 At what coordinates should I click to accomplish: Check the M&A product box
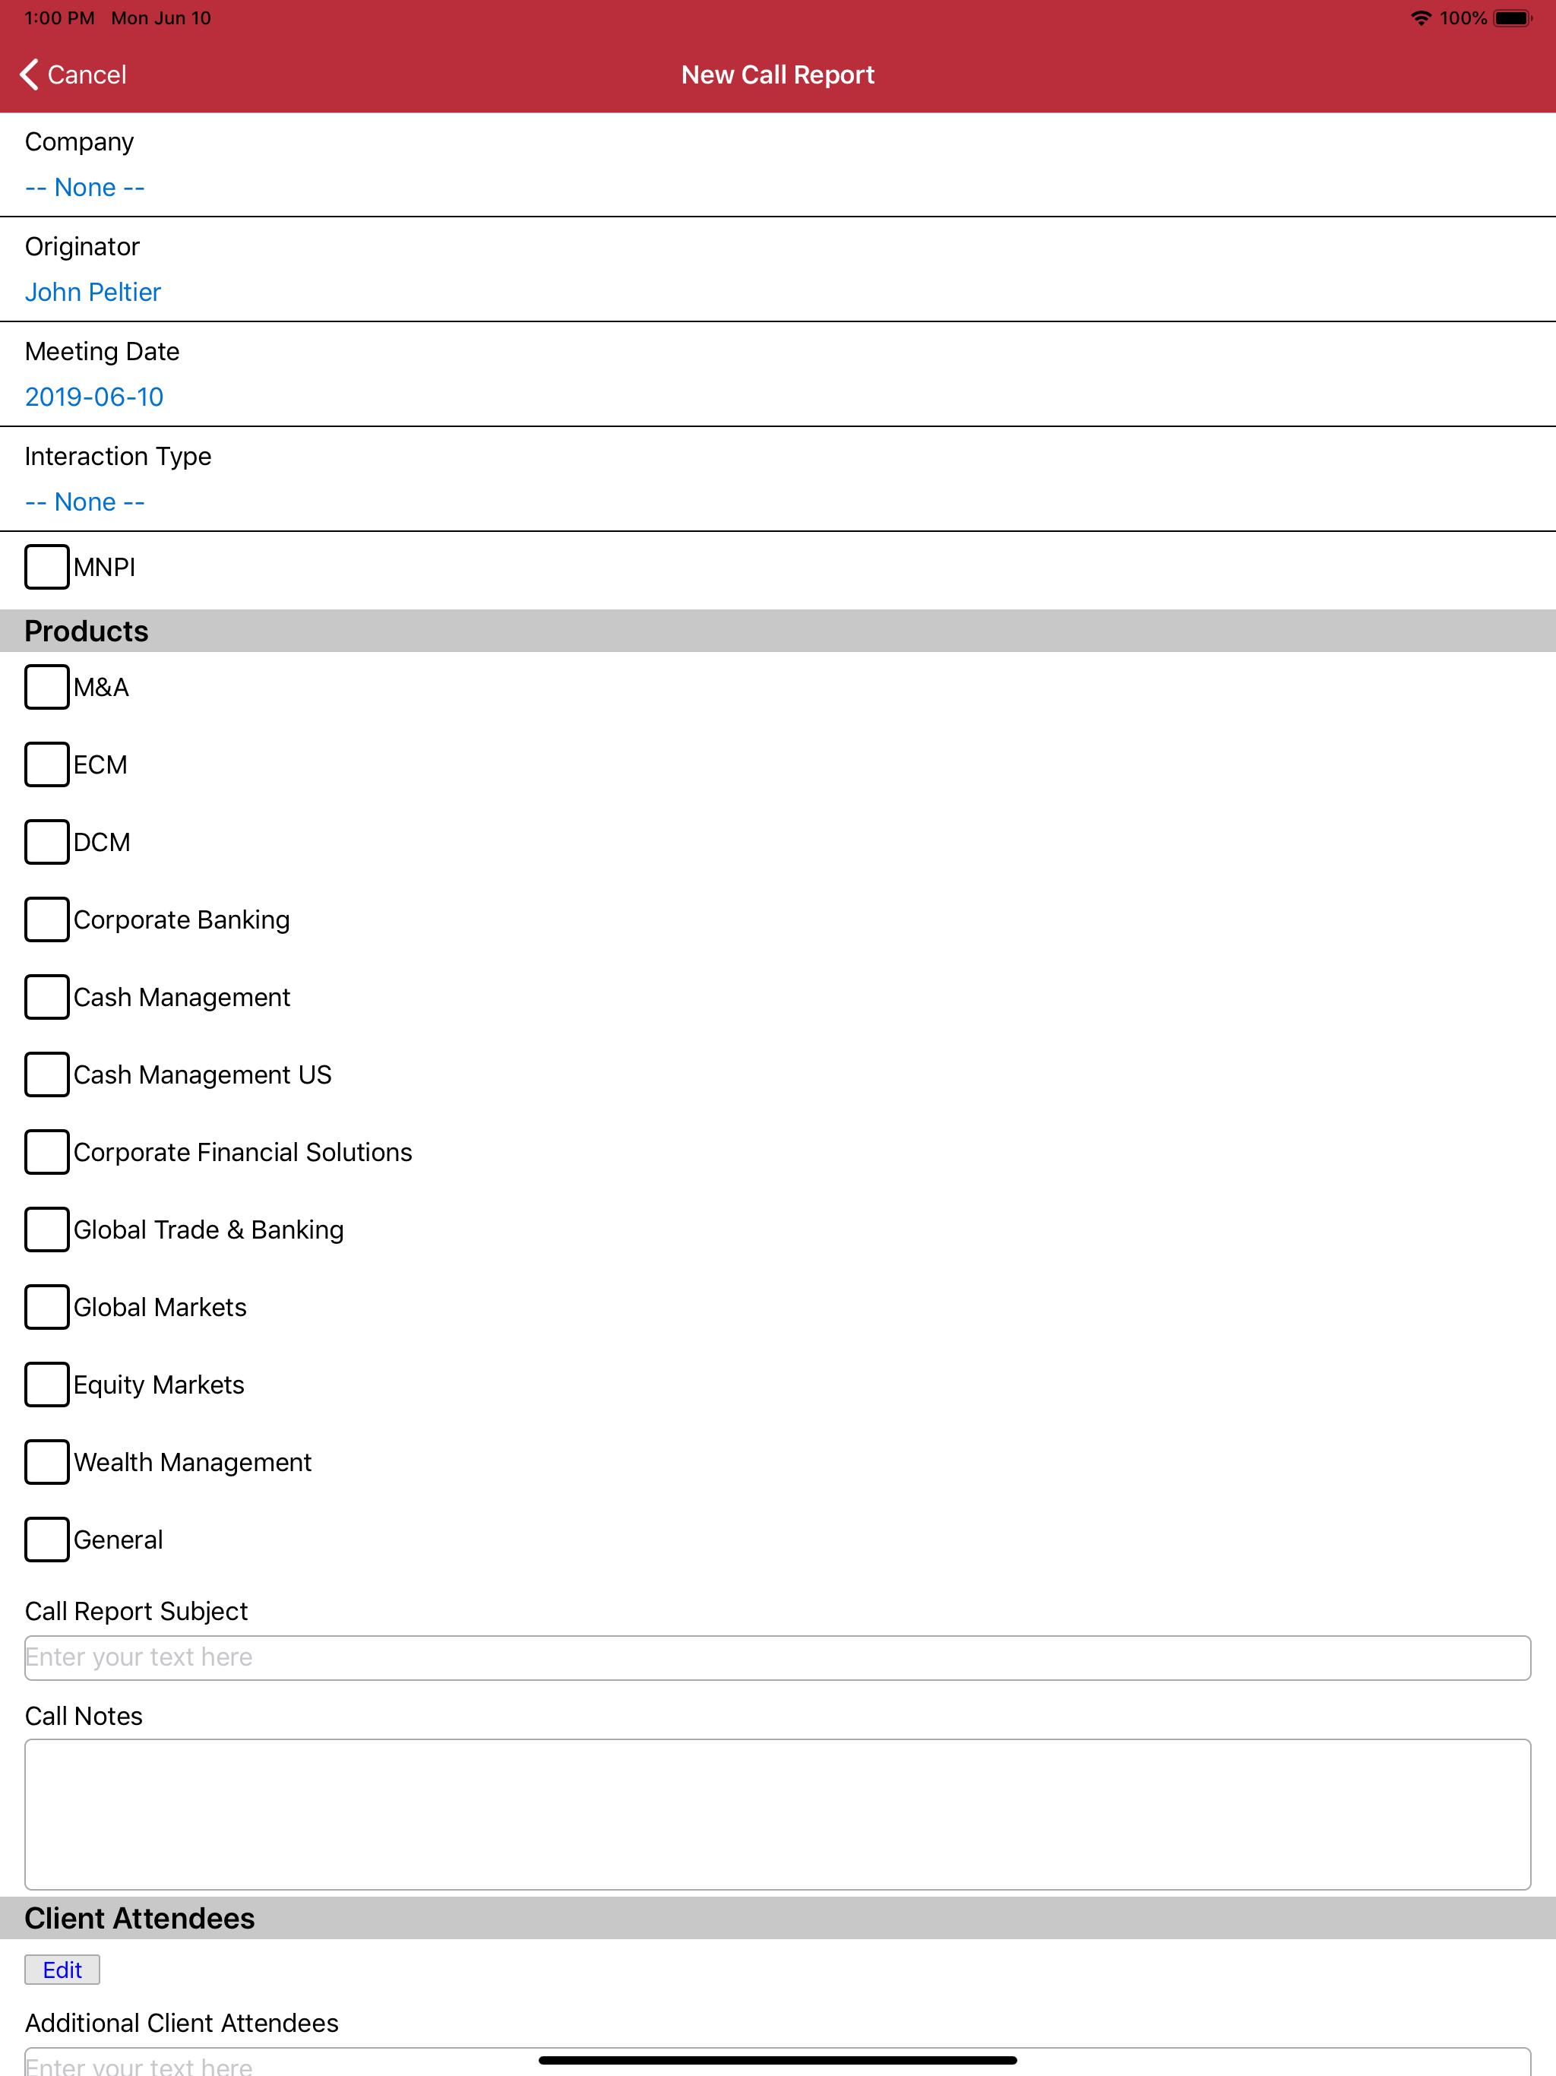(47, 687)
